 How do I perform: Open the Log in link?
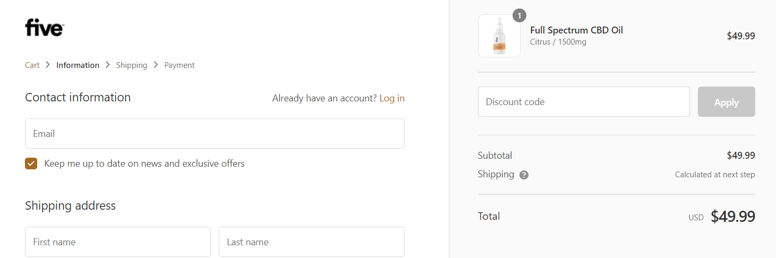(x=392, y=98)
